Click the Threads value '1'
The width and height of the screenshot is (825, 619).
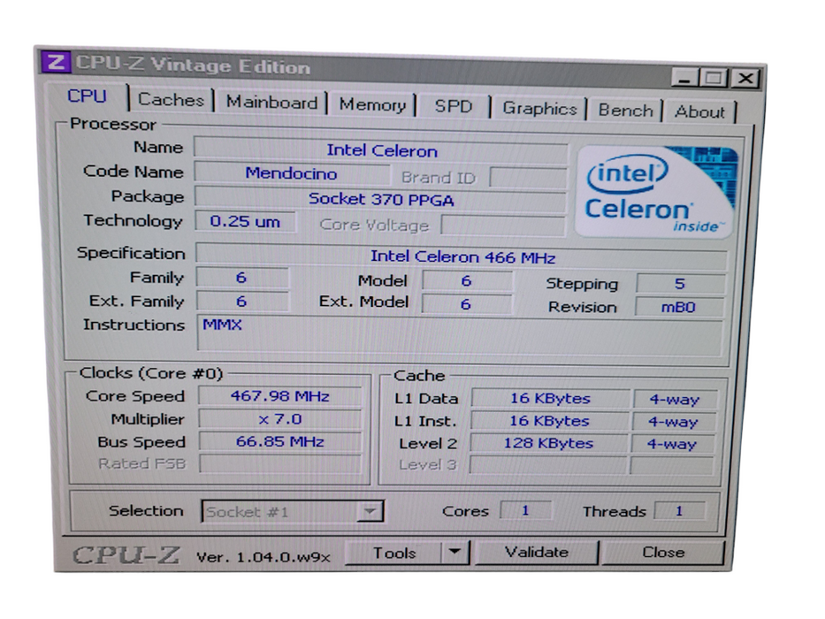[x=679, y=510]
